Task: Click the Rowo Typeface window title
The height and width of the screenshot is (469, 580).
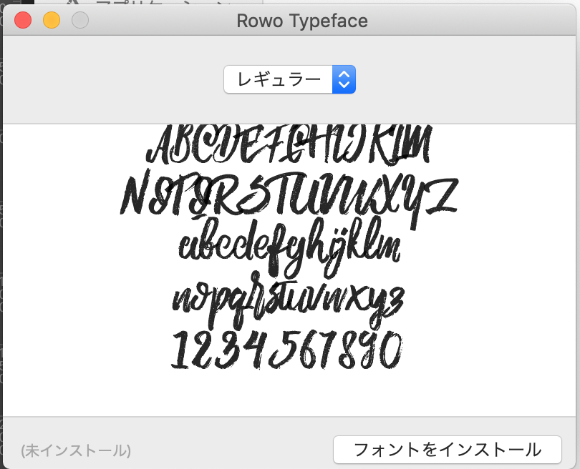Action: pos(302,21)
